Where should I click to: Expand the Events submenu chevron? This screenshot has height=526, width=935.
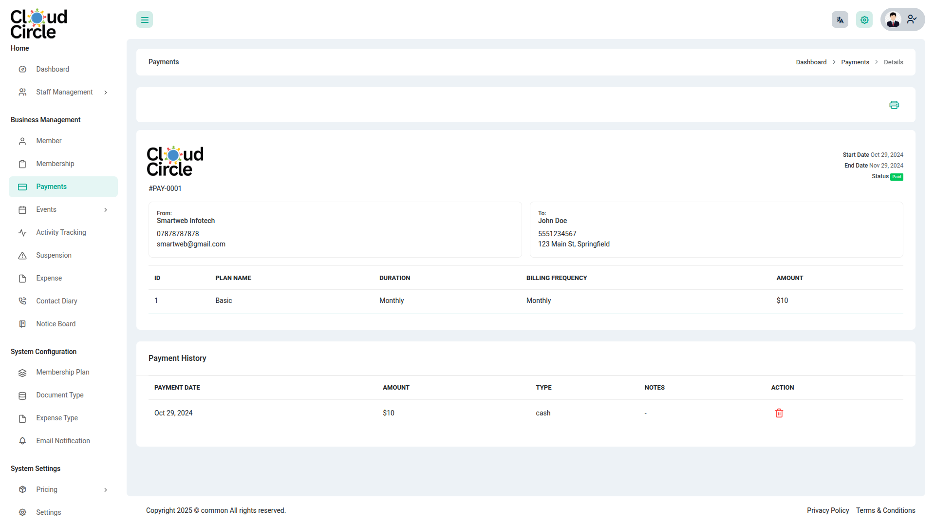coord(106,210)
